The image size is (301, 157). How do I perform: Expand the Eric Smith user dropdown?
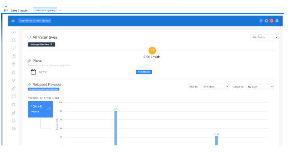(264, 37)
